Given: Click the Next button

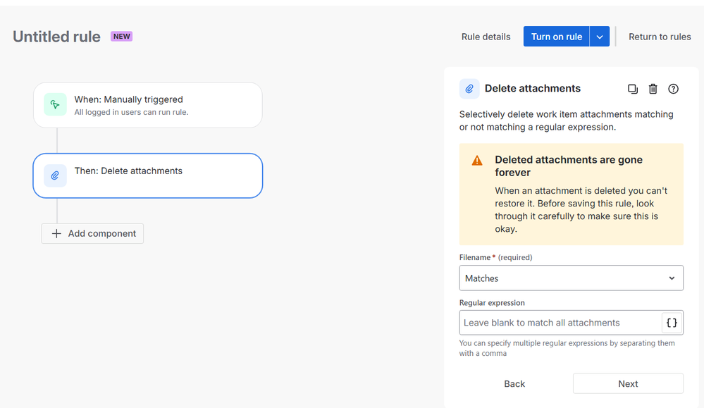Looking at the screenshot, I should click(x=628, y=384).
